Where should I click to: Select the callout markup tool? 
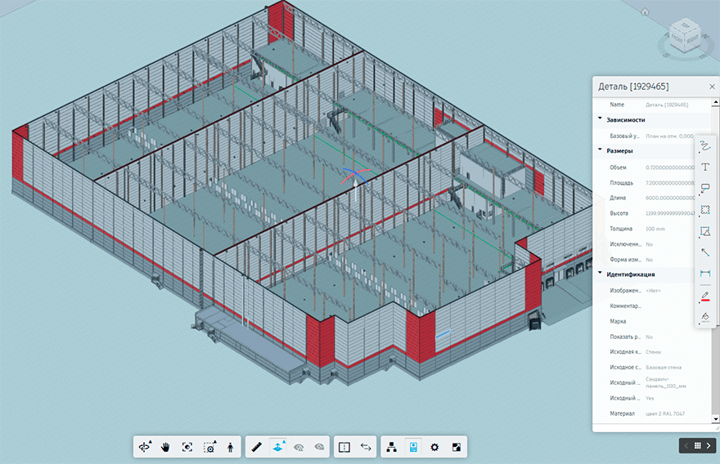705,189
